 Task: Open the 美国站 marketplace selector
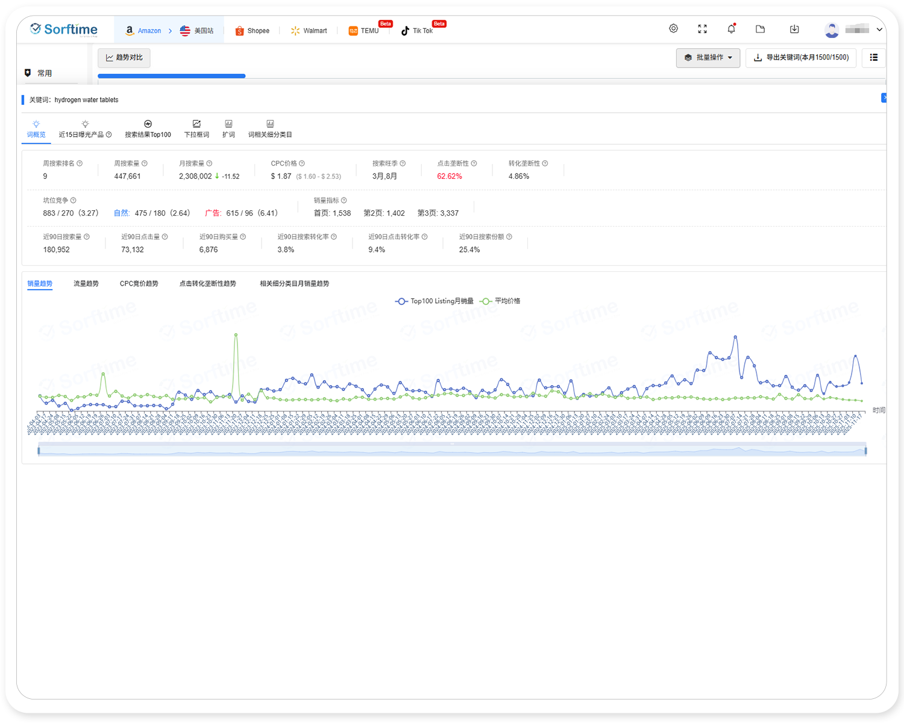click(x=197, y=31)
